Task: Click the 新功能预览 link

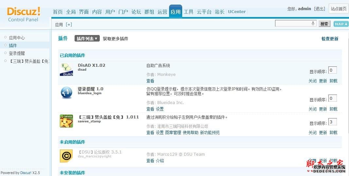Action: (x=210, y=132)
